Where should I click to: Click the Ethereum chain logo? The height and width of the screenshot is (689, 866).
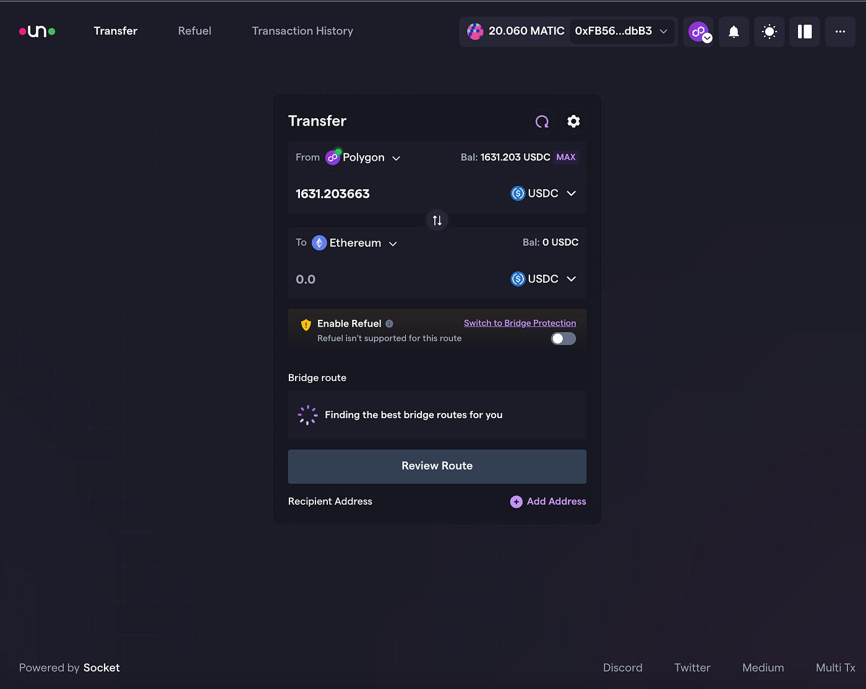(319, 243)
